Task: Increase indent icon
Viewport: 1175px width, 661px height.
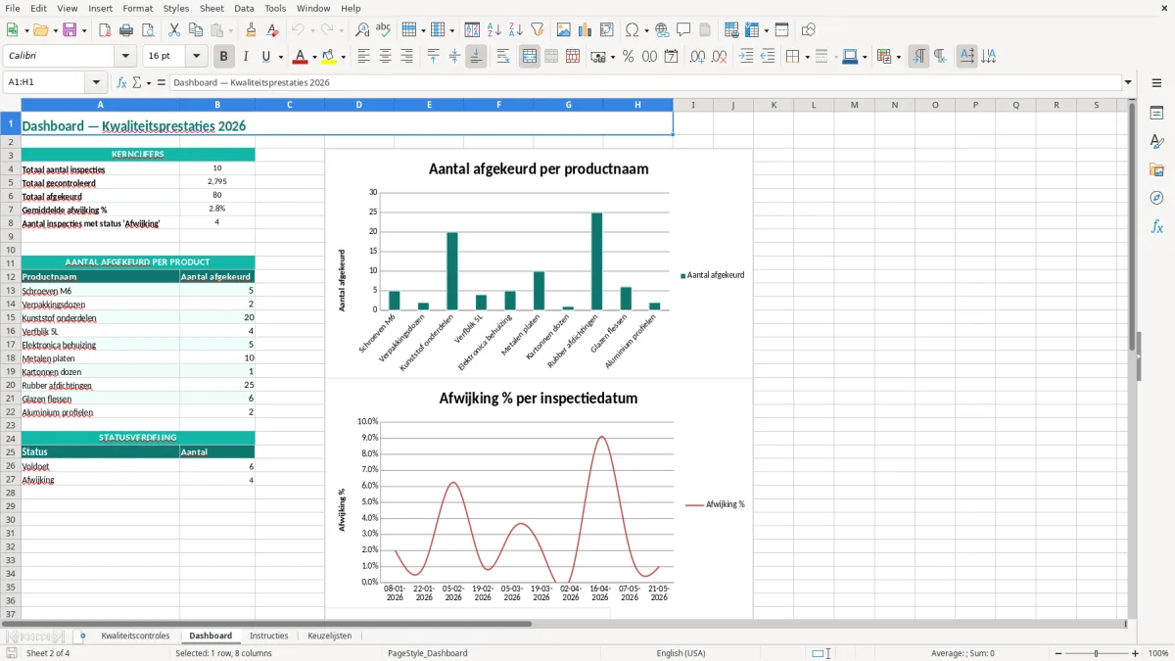Action: point(746,57)
